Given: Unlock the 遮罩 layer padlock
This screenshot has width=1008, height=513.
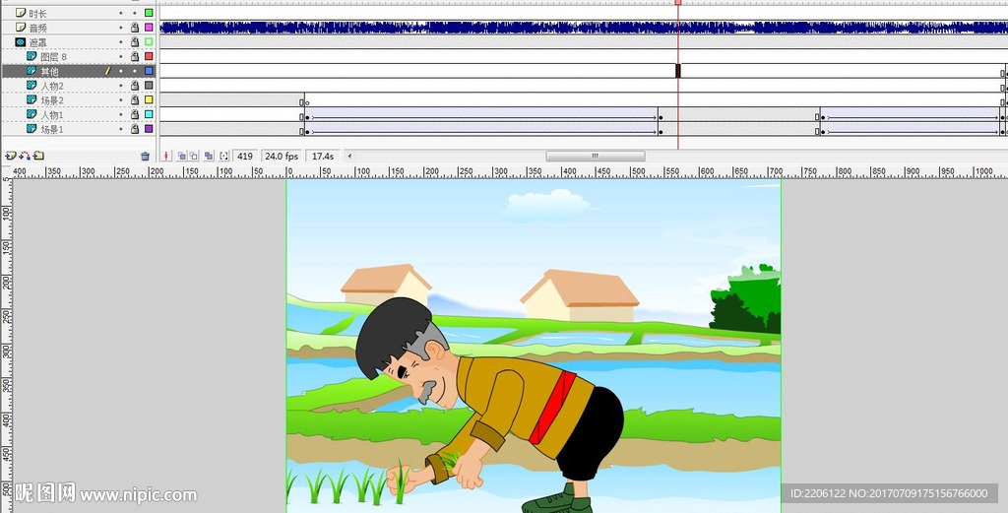Looking at the screenshot, I should point(135,41).
